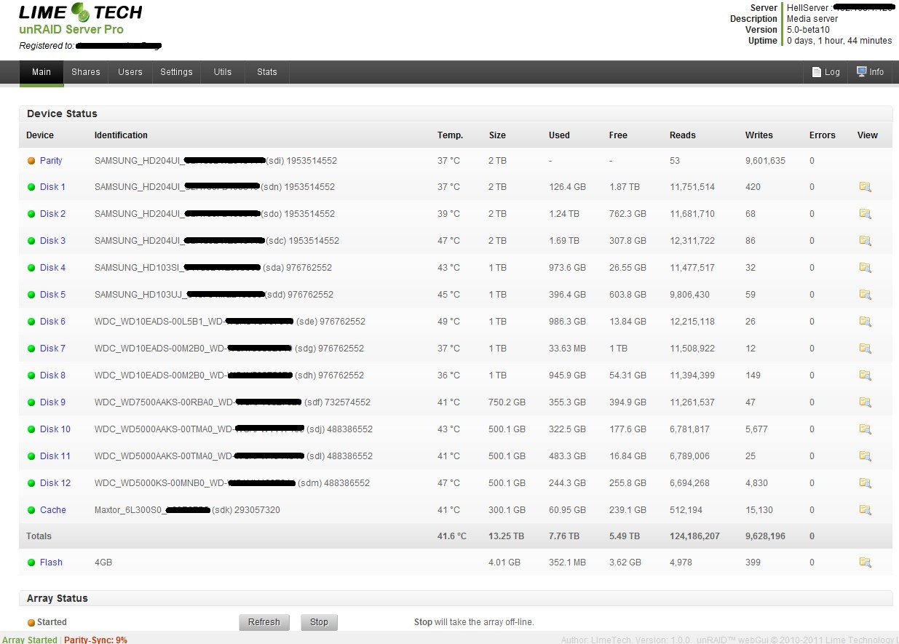Click the Reads column header
Screen dimensions: 899x644
tap(683, 135)
